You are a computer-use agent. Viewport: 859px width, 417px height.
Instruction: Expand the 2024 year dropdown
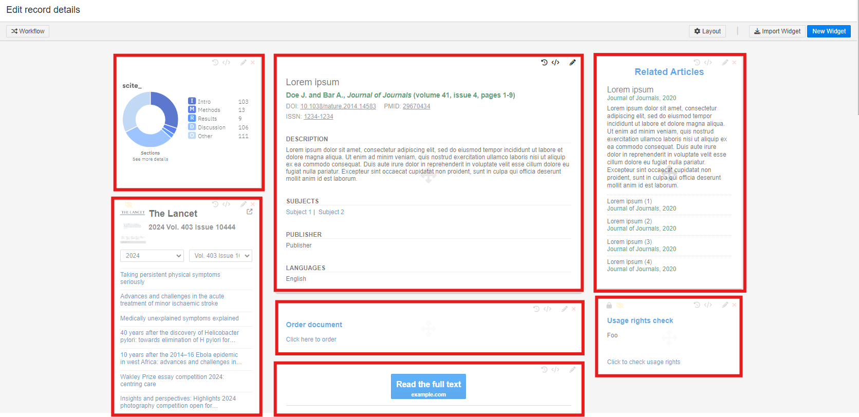152,256
